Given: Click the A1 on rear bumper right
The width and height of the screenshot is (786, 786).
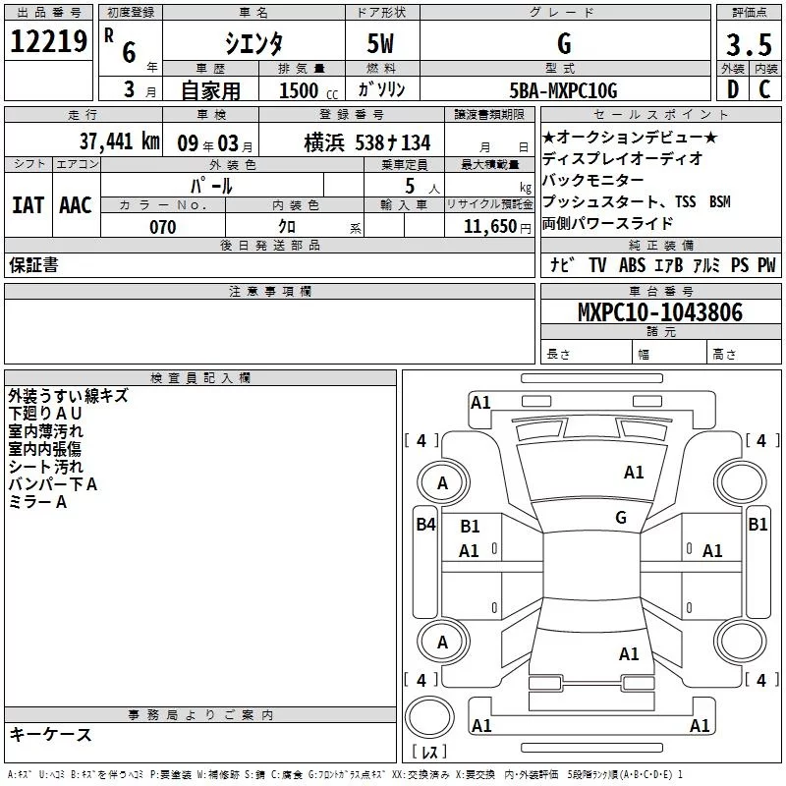Looking at the screenshot, I should [700, 726].
